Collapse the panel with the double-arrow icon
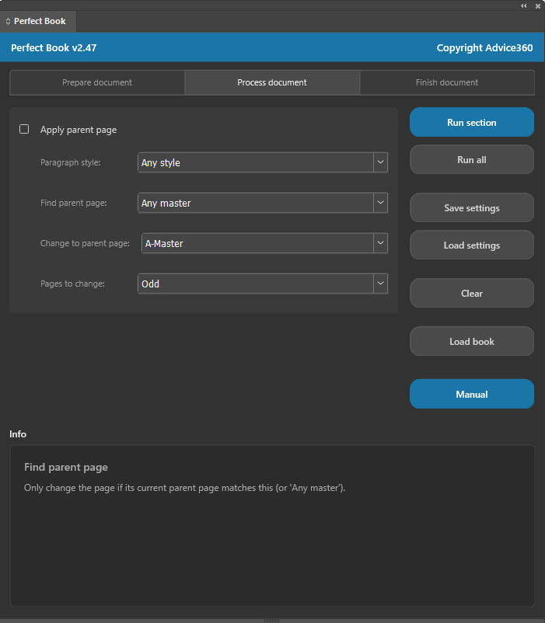545x623 pixels. tap(523, 6)
